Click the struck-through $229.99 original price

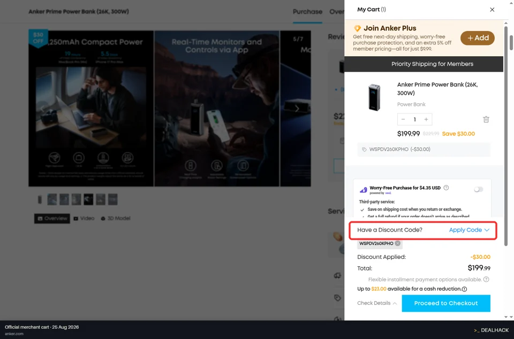point(430,134)
